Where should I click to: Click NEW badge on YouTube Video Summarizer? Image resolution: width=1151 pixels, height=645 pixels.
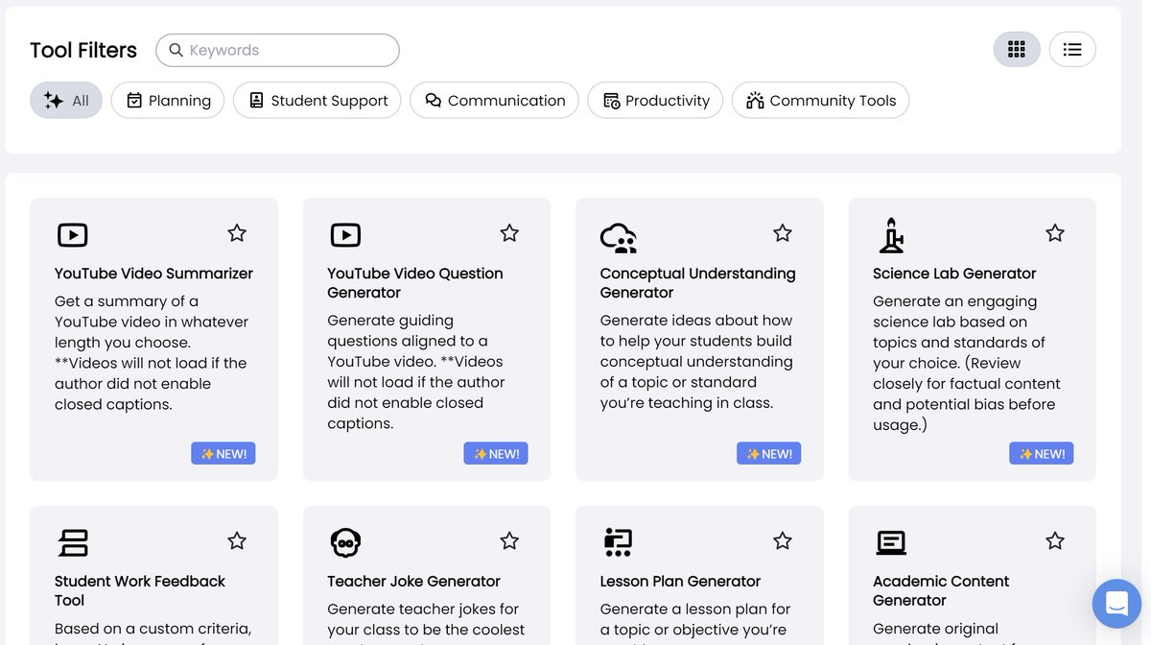click(223, 454)
